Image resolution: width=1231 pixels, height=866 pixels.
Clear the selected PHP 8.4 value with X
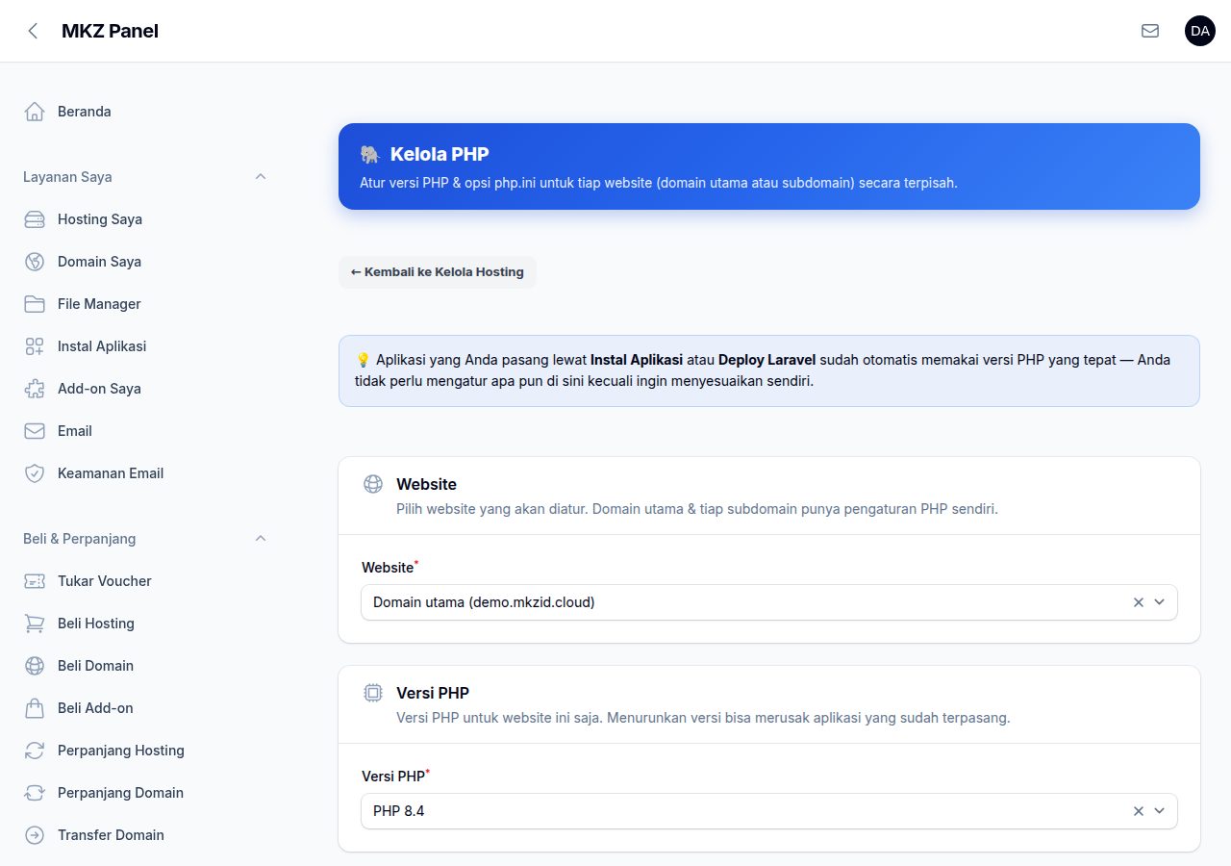[1139, 811]
